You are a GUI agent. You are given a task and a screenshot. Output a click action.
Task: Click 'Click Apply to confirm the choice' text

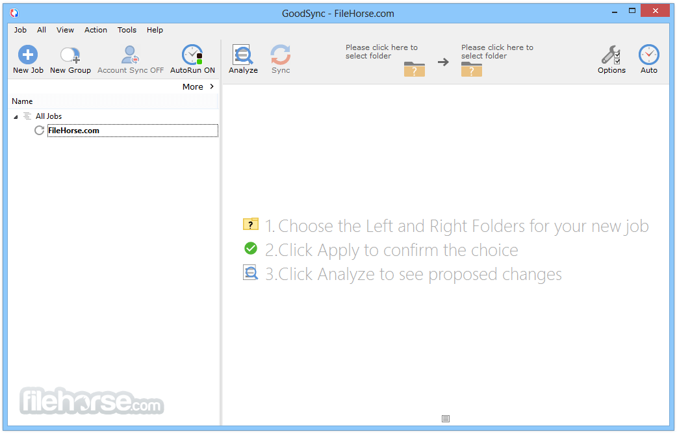coord(398,250)
